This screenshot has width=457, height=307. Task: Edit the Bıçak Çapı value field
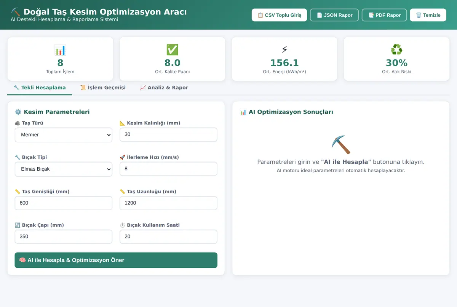click(x=64, y=237)
